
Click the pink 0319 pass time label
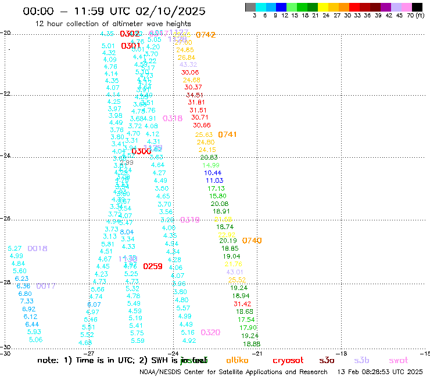point(190,220)
